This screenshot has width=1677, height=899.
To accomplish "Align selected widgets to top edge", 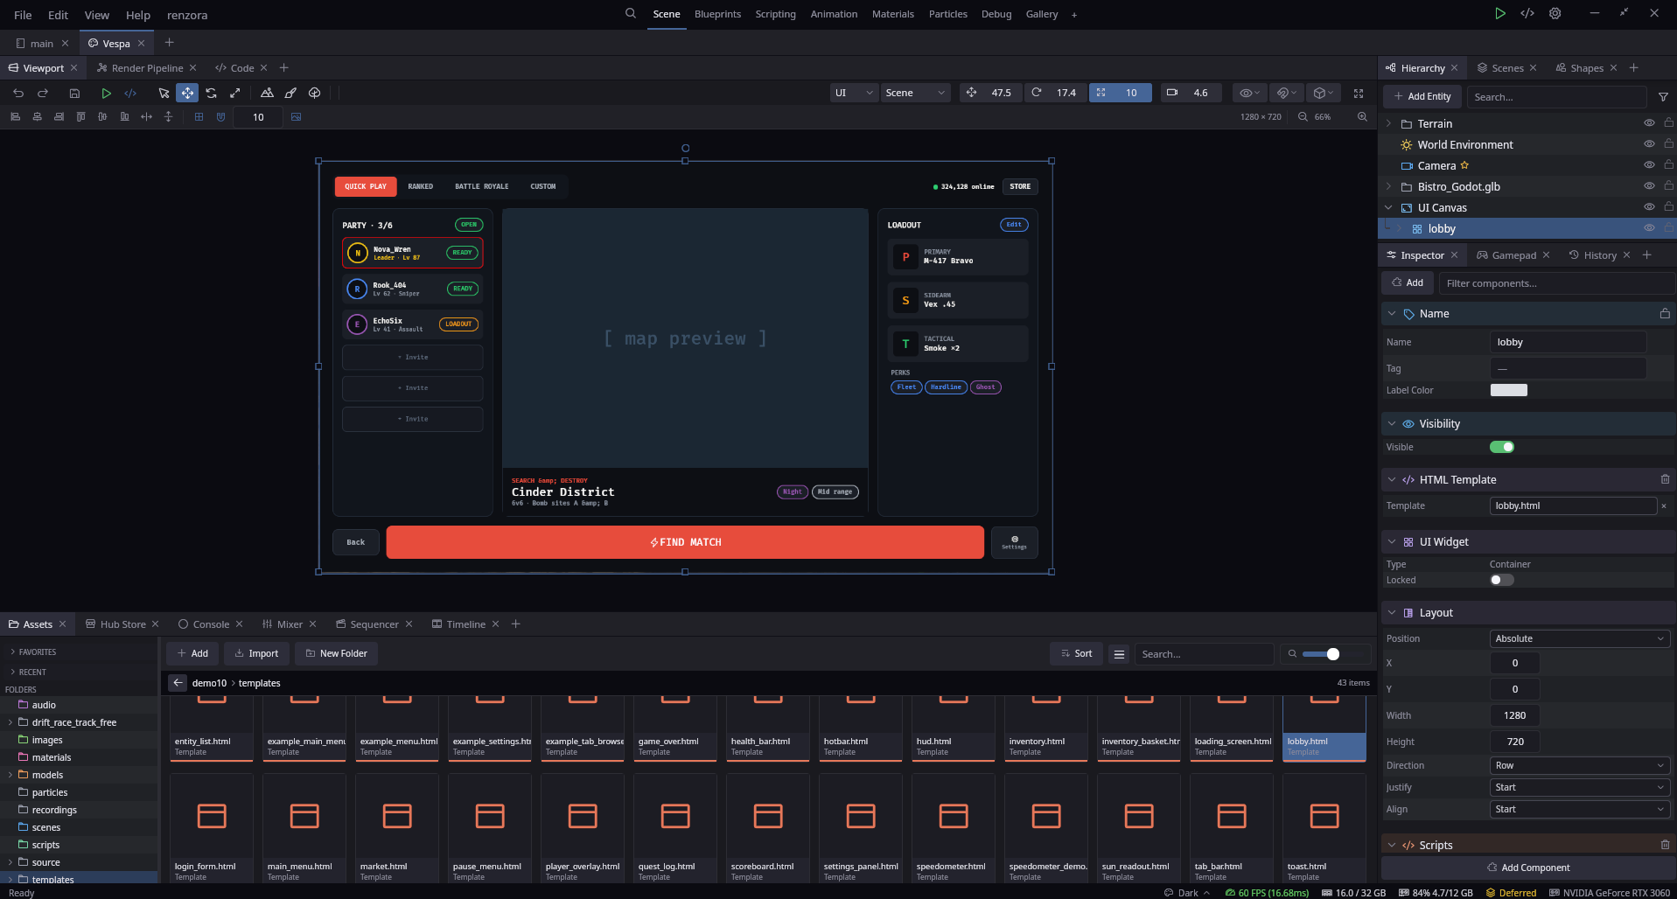I will click(x=80, y=116).
